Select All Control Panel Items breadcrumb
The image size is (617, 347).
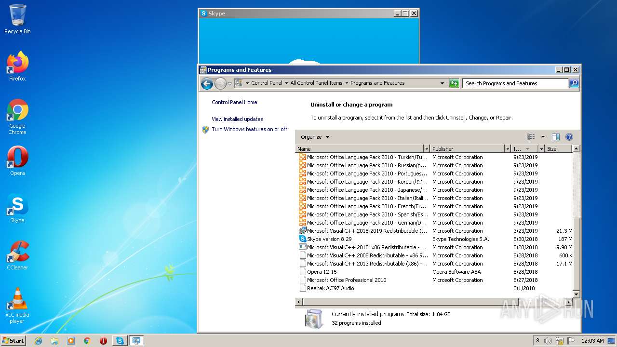pos(316,83)
